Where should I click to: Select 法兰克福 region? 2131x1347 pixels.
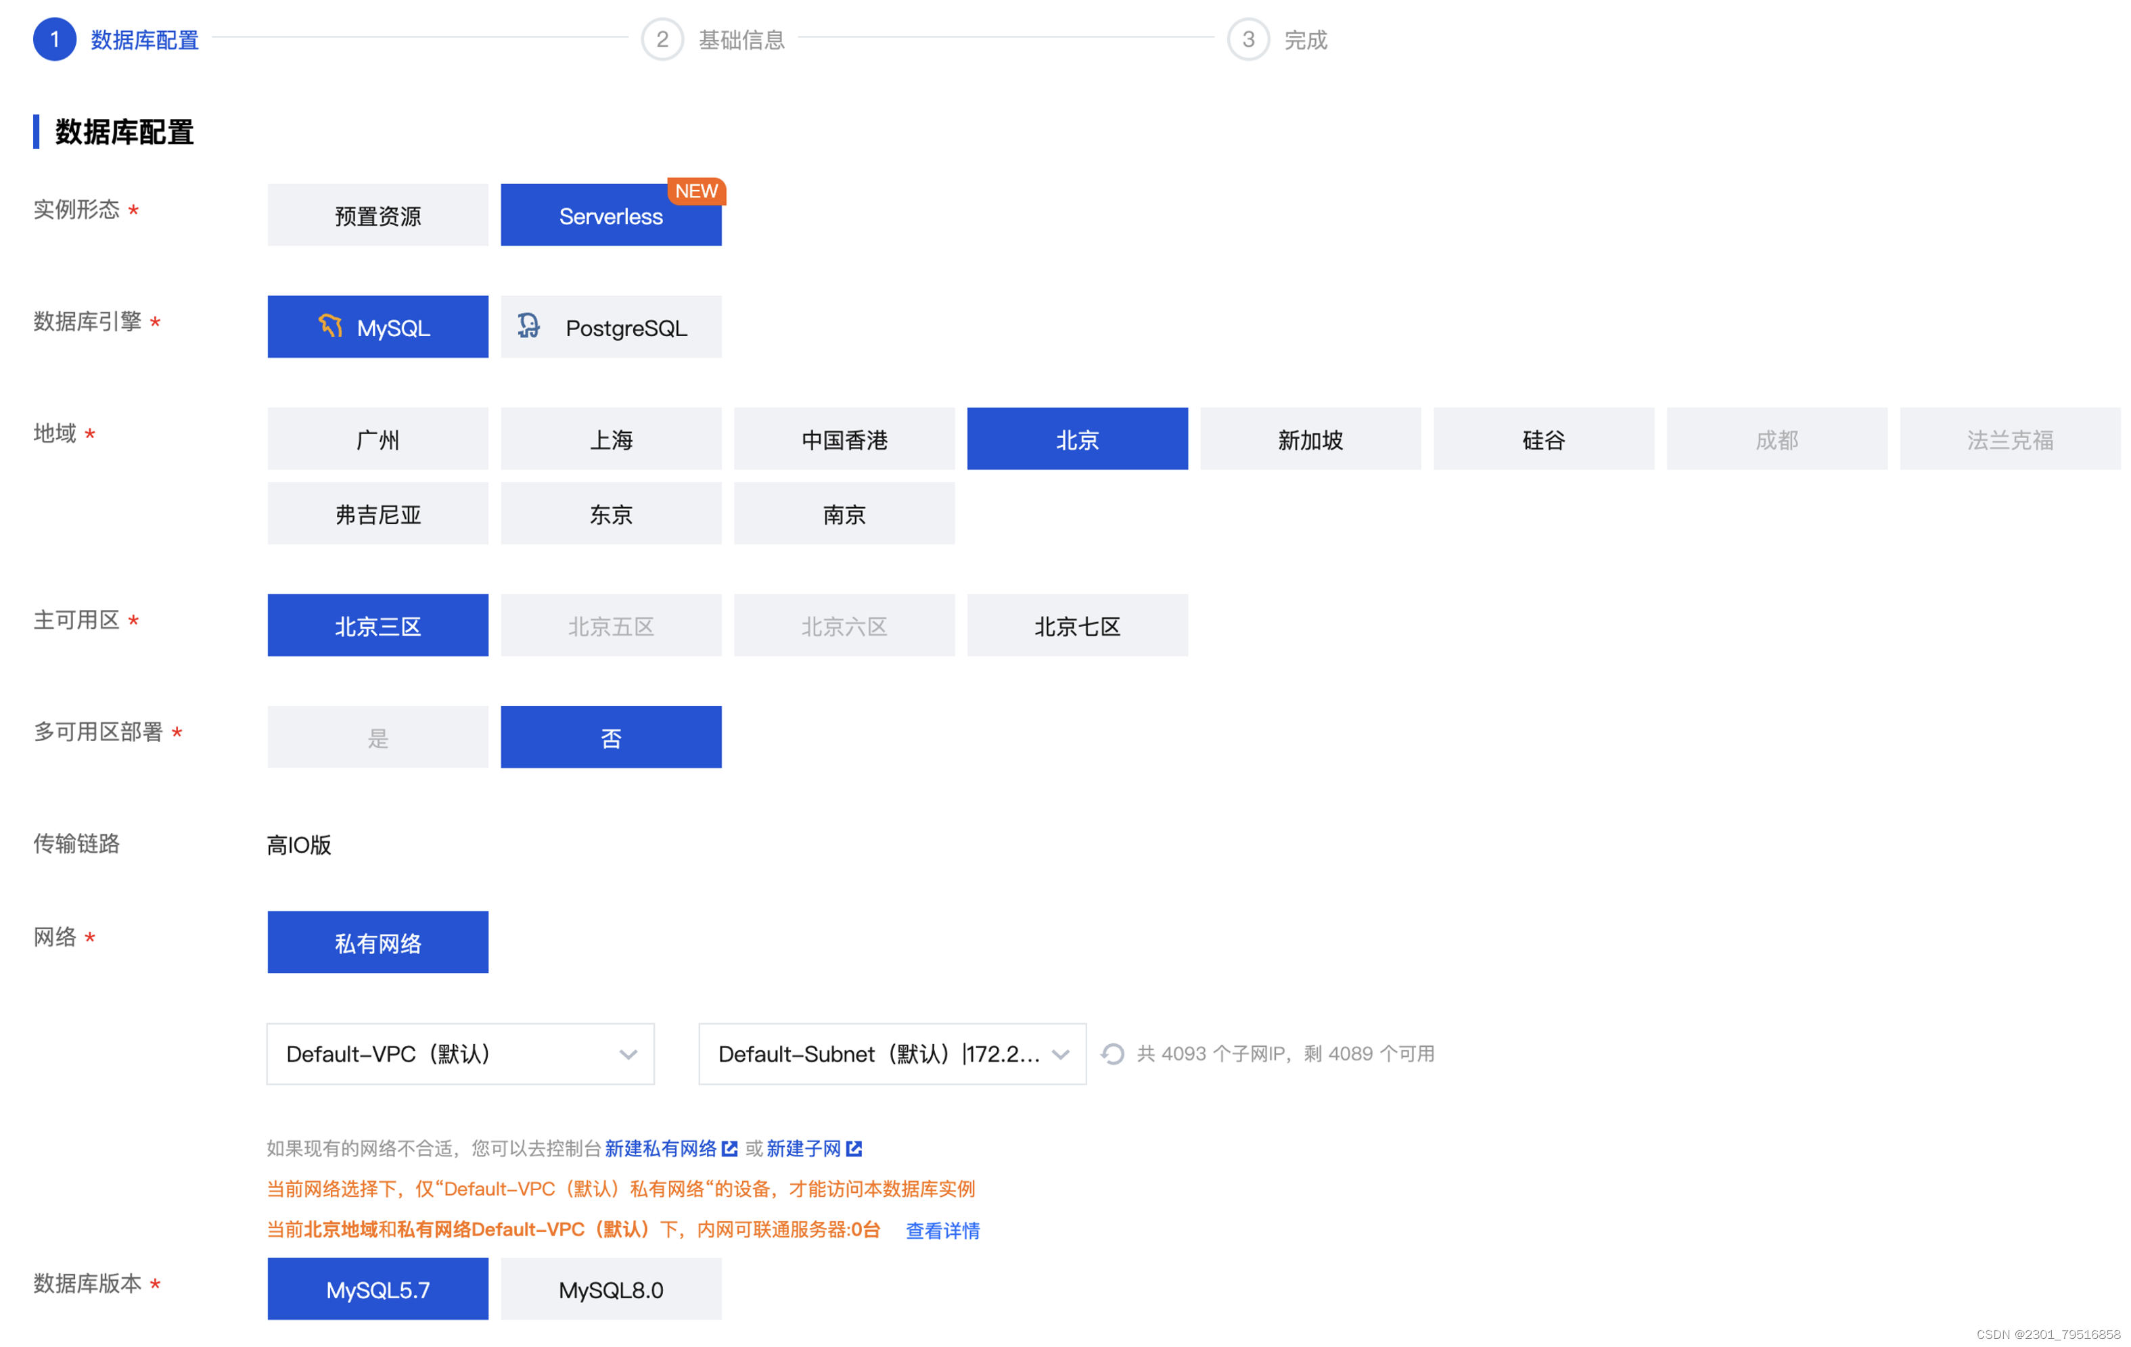tap(2010, 439)
